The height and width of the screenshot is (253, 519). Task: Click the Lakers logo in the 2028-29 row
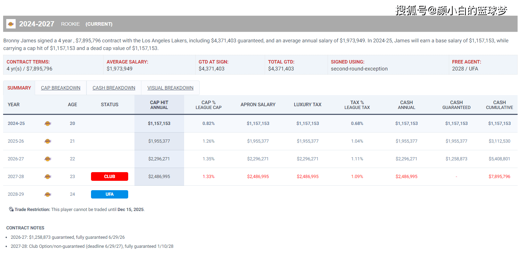(48, 194)
